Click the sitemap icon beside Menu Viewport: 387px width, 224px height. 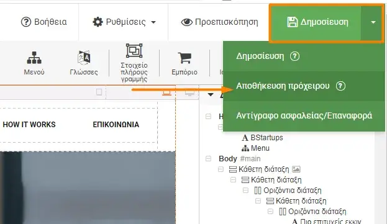245,148
